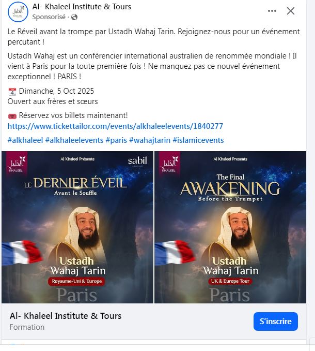Close the sponsored post

[290, 11]
